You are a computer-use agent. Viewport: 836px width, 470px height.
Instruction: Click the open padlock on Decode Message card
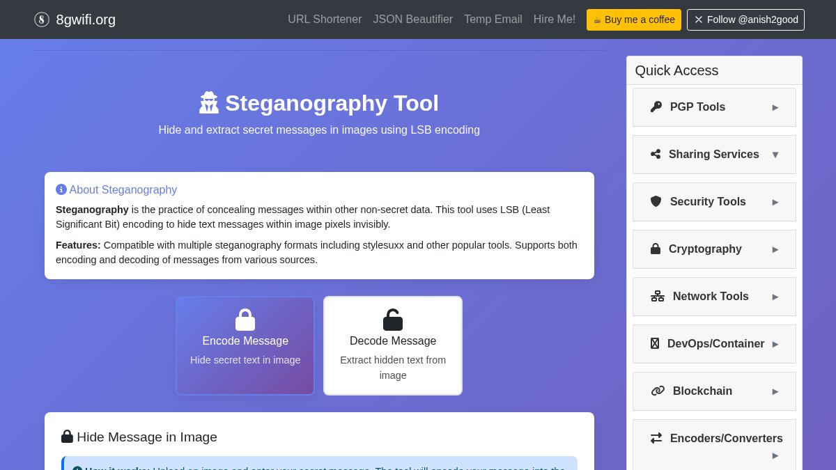(x=393, y=320)
